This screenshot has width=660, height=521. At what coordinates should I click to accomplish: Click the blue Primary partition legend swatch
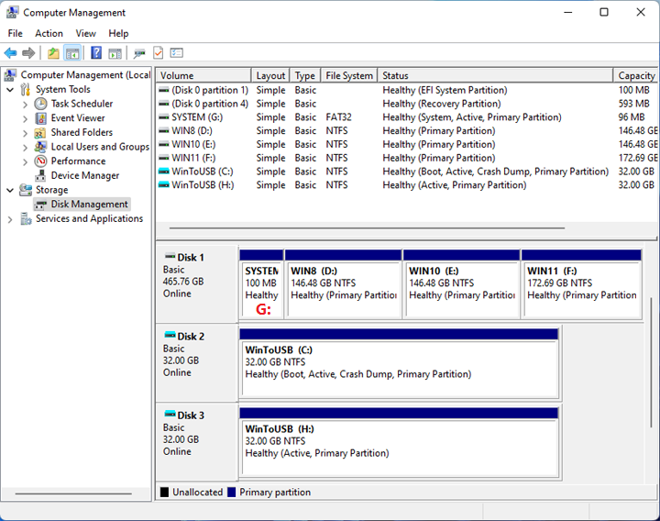pyautogui.click(x=232, y=492)
